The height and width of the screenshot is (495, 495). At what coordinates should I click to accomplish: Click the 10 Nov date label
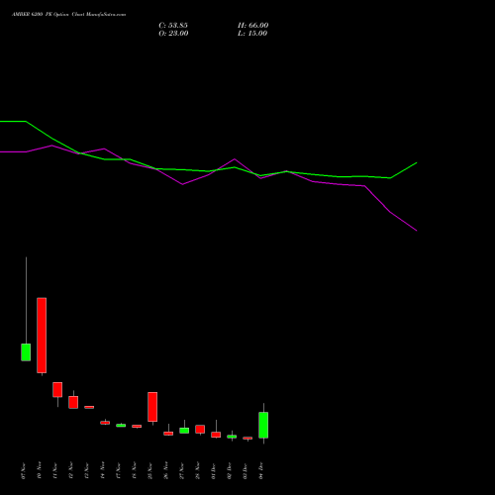point(40,471)
